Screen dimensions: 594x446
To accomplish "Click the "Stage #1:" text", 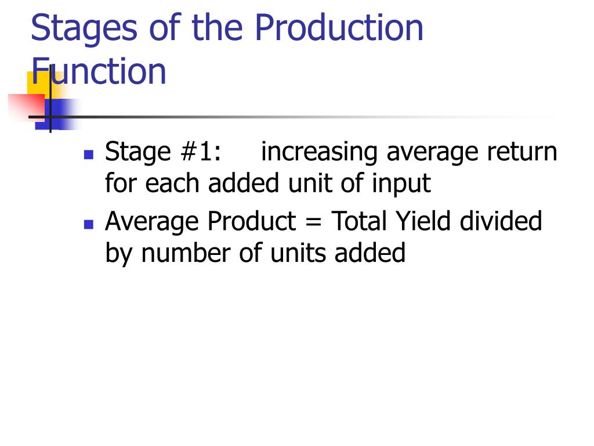I will (x=163, y=152).
